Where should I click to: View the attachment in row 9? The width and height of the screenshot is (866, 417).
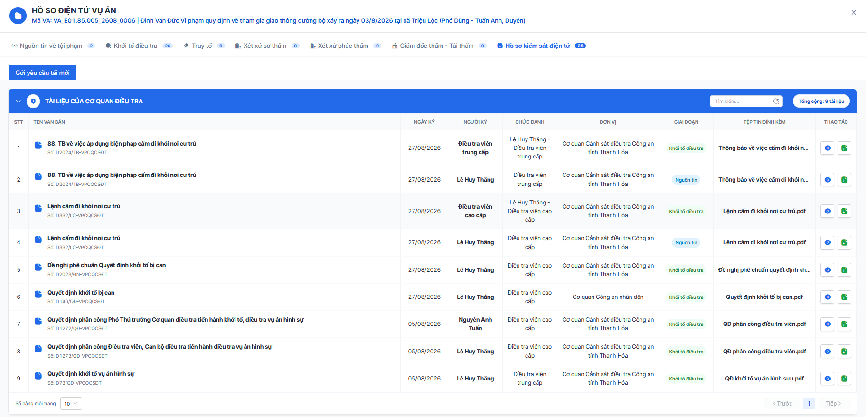coord(828,379)
